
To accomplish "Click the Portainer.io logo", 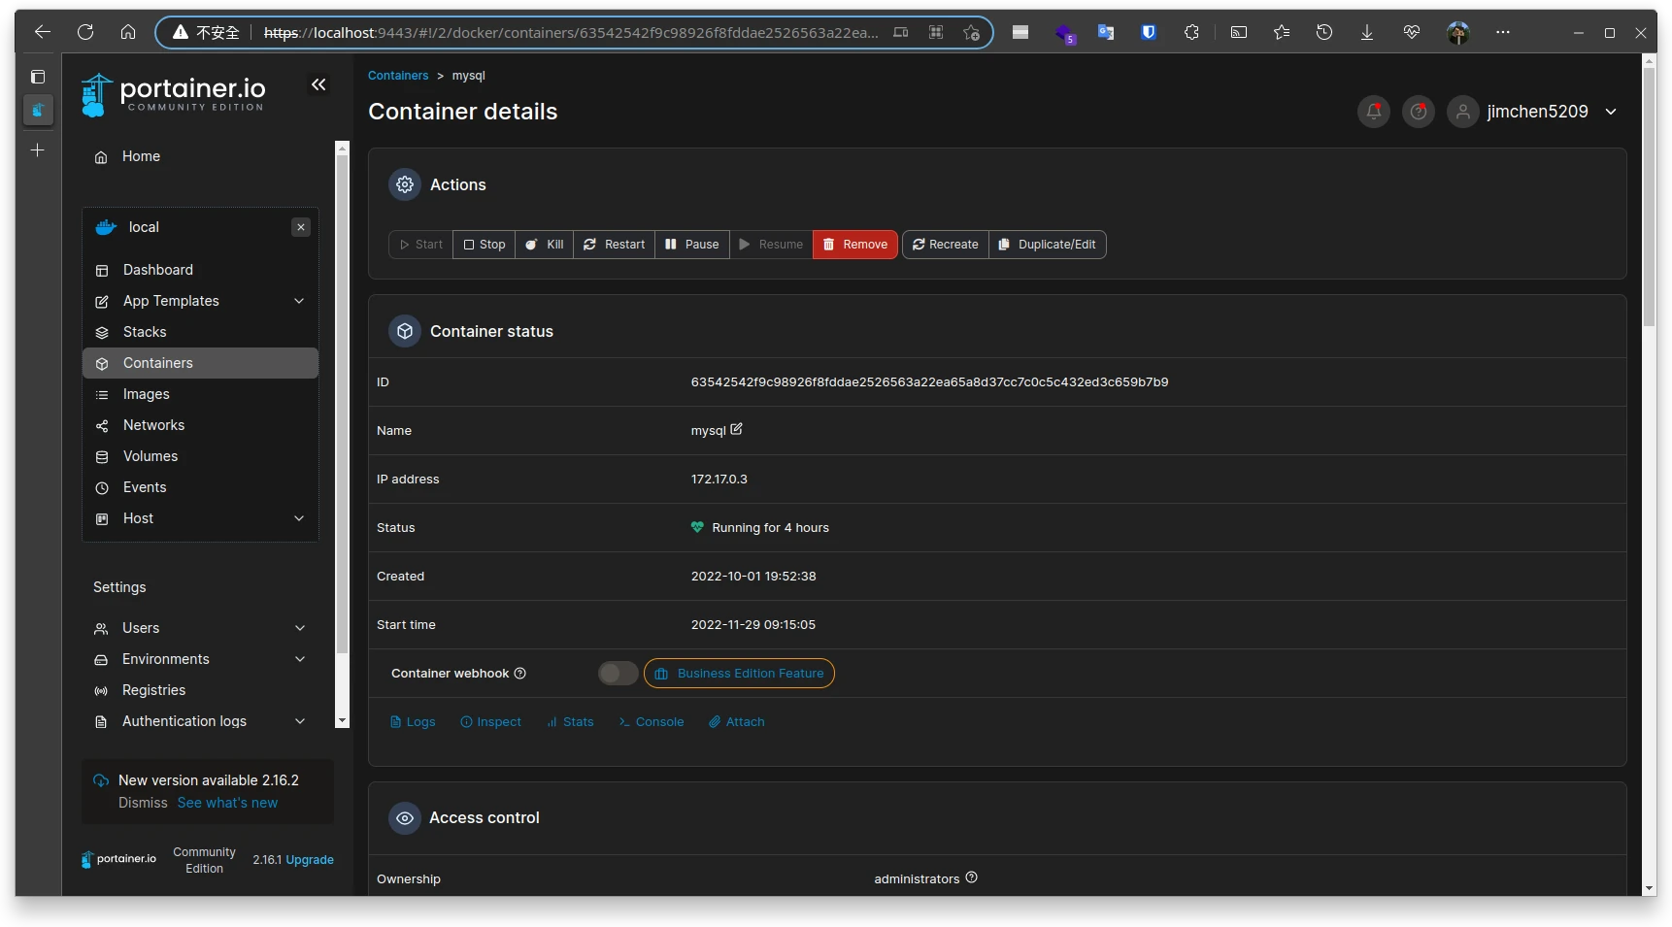I will [175, 94].
